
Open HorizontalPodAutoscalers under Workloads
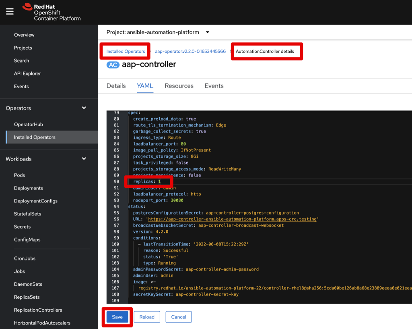click(x=42, y=323)
